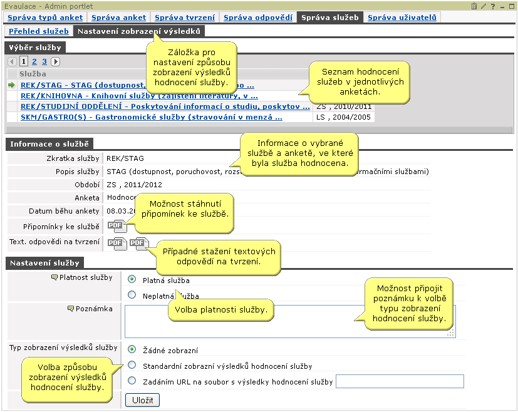The height and width of the screenshot is (412, 518).
Task: Click the pencil edit icon in the title bar
Action: pos(484,6)
